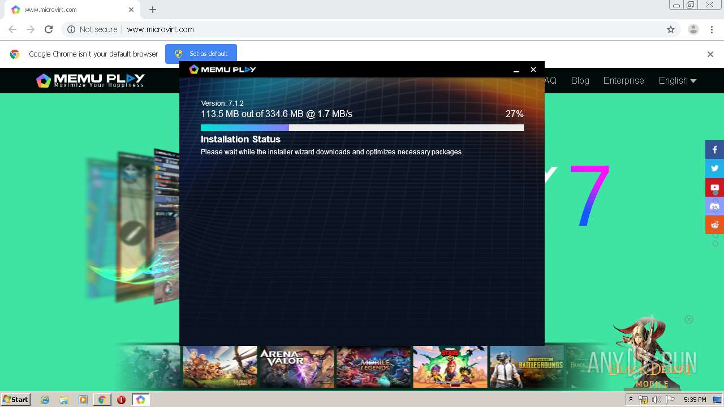Image resolution: width=724 pixels, height=407 pixels.
Task: Switch to MEmu installer taskbar button
Action: (x=140, y=400)
